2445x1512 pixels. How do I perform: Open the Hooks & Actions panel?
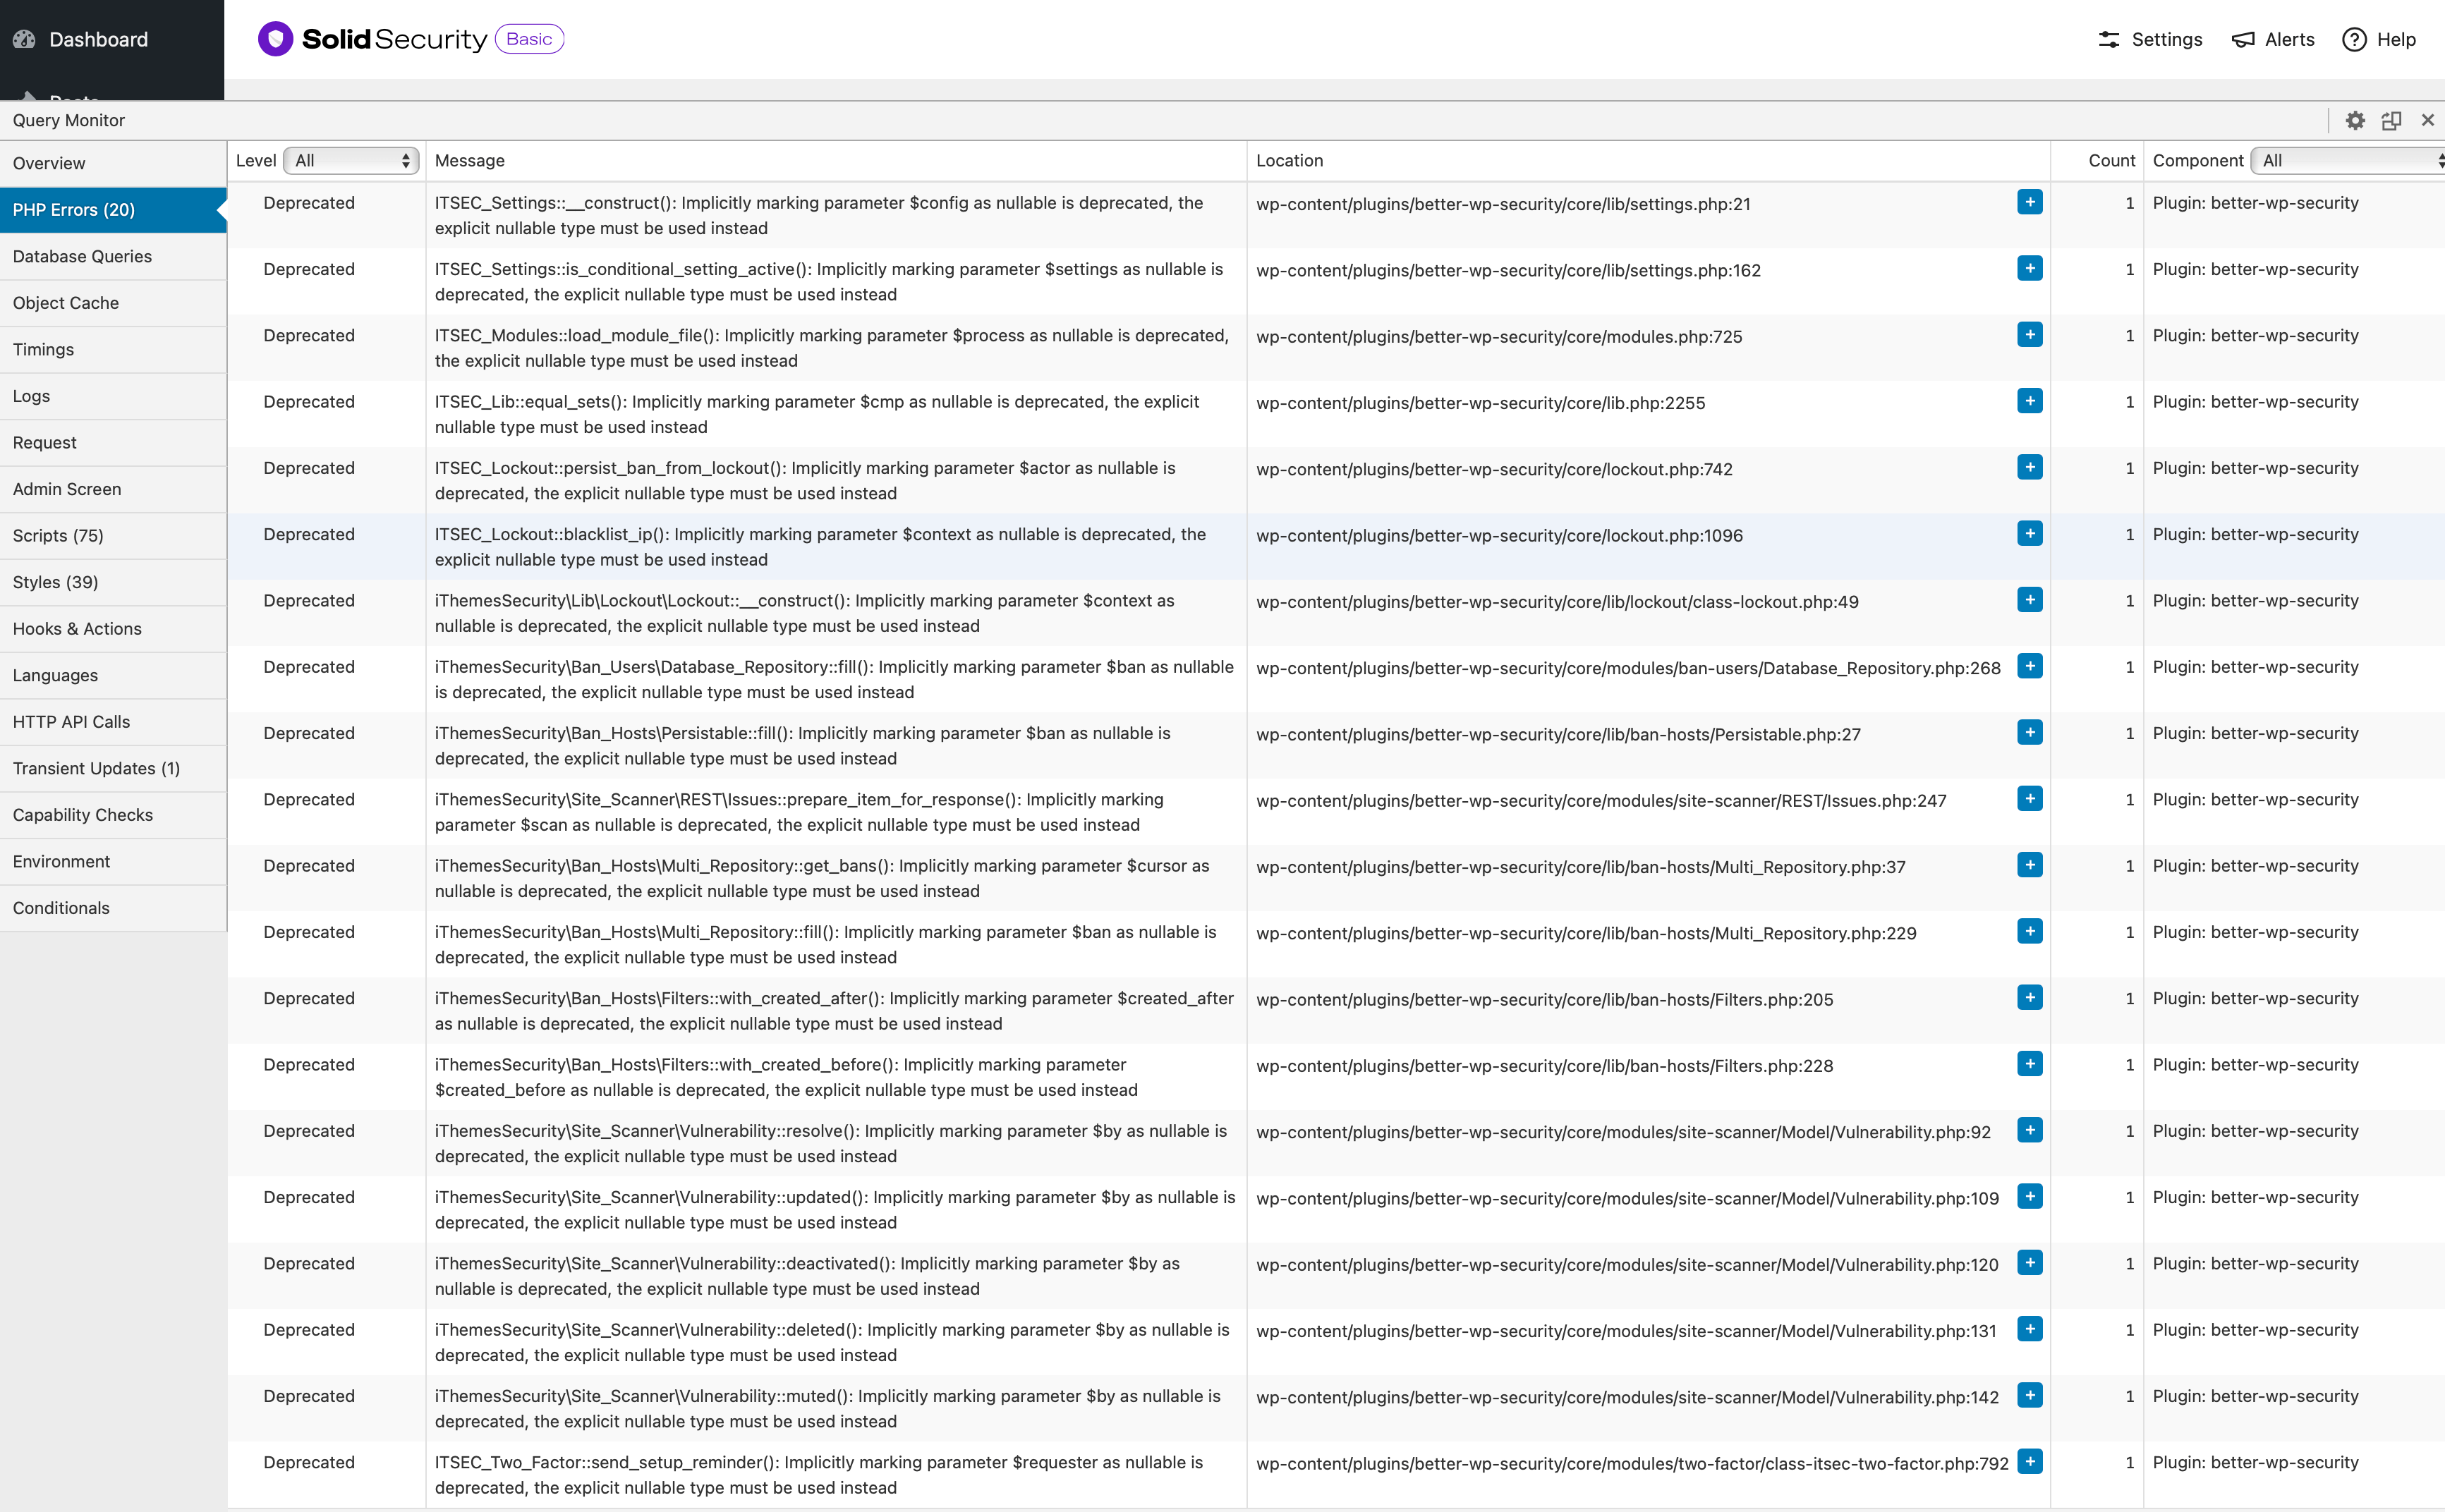pyautogui.click(x=77, y=628)
